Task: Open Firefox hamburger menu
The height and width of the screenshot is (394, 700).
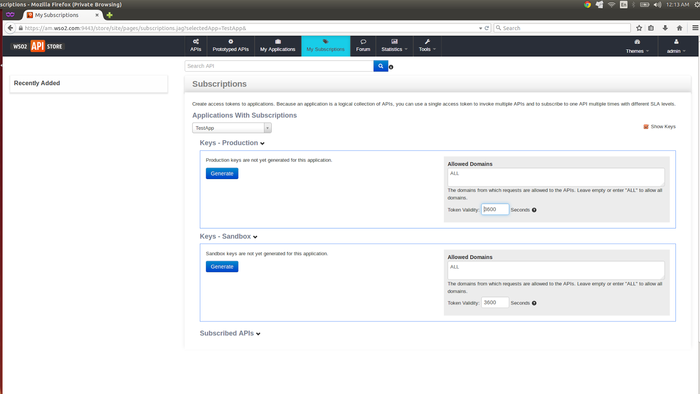Action: [x=695, y=28]
